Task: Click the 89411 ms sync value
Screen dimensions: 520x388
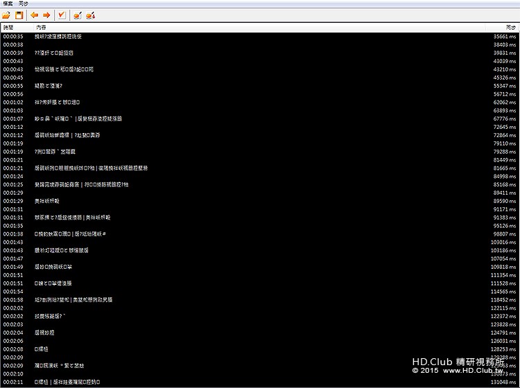Action: (x=505, y=193)
